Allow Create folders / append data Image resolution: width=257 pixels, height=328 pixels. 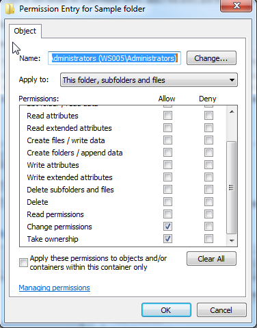(x=167, y=153)
